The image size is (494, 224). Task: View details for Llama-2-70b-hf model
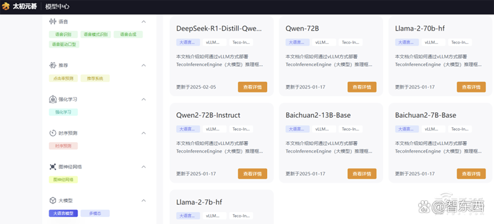pyautogui.click(x=471, y=87)
